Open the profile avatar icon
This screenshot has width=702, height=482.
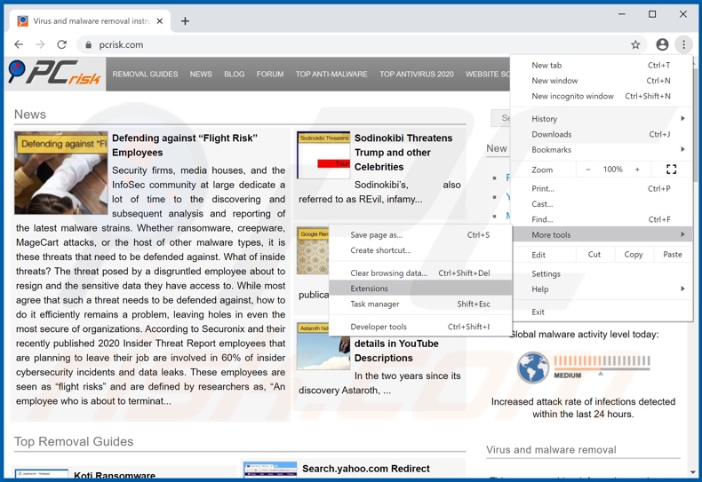click(662, 44)
